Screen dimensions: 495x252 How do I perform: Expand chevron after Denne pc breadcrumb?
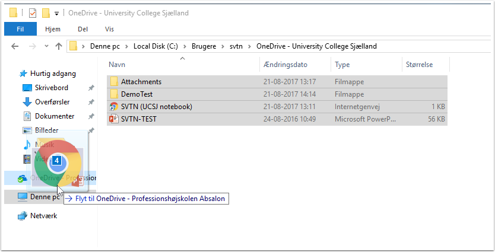(126, 46)
